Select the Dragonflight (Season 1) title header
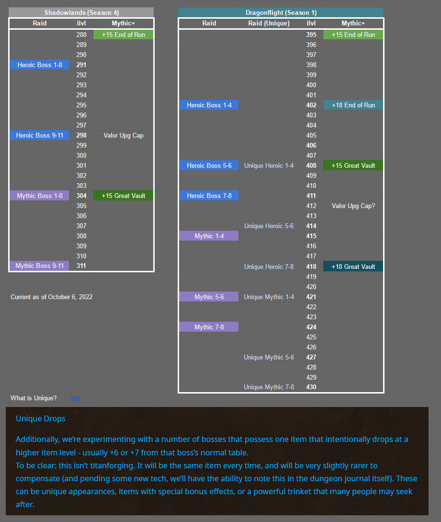Screen dimensions: 441x522 (x=281, y=13)
